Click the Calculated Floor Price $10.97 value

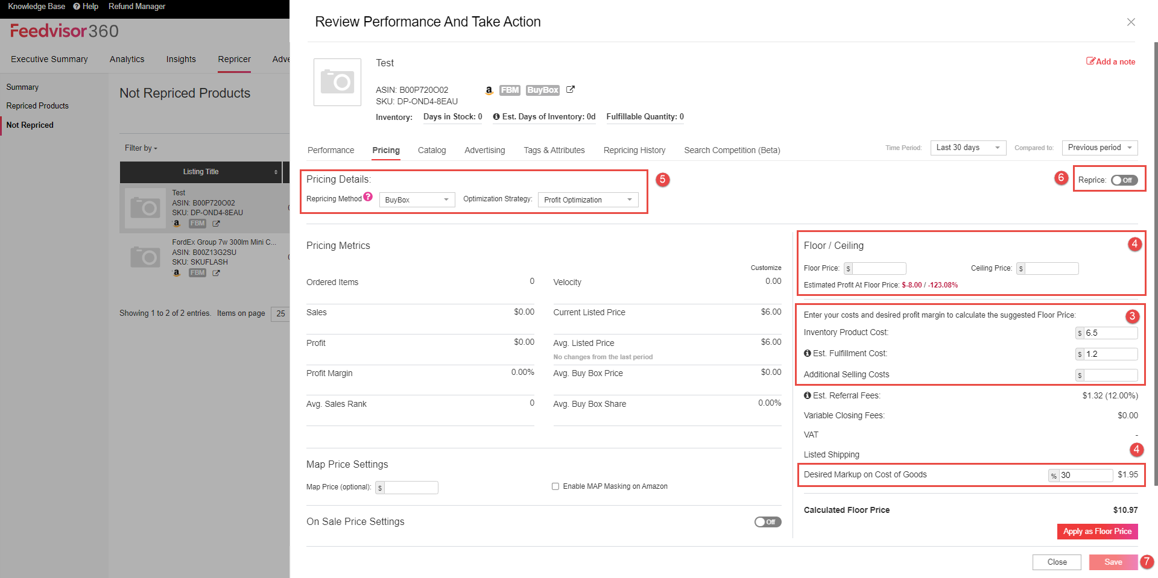point(1125,510)
